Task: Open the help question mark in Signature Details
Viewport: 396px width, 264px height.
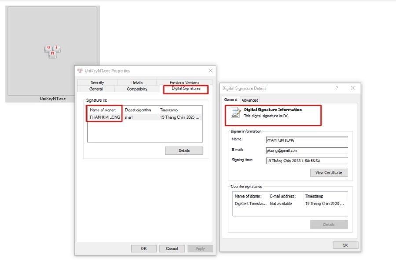Action: click(x=337, y=88)
